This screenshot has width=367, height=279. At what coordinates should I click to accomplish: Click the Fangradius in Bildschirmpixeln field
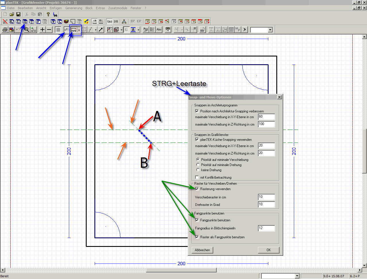[266, 228]
